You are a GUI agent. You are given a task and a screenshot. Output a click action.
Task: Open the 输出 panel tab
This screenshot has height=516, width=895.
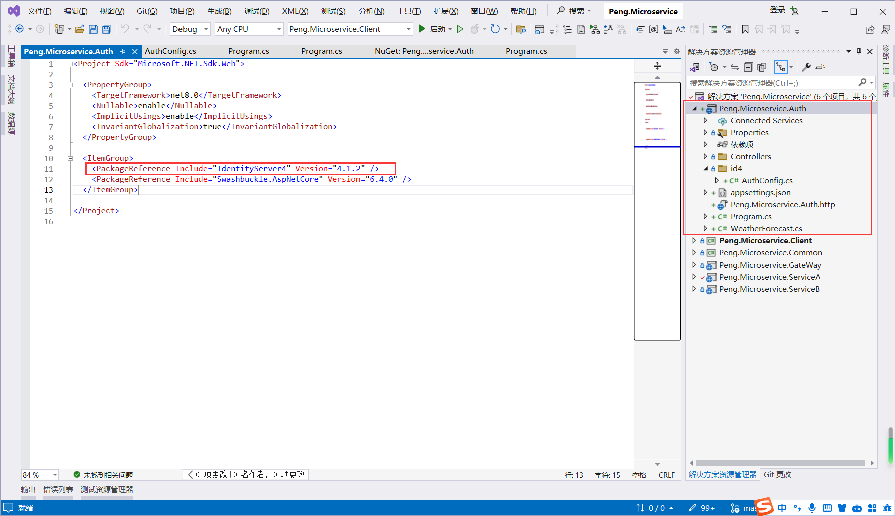pos(28,490)
